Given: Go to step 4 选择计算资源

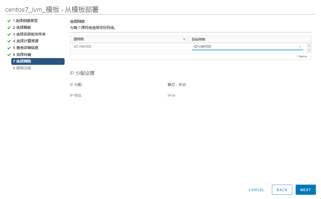Looking at the screenshot, I should point(26,41).
